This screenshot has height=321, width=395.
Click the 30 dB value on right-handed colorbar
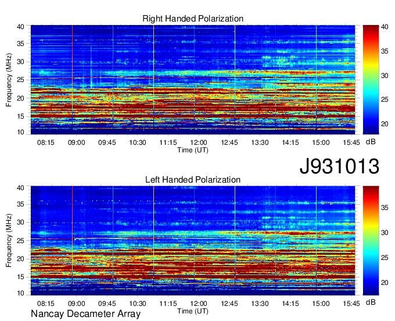385,76
